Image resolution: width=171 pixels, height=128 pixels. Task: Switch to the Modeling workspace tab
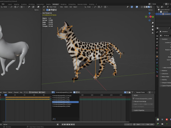pyautogui.click(x=16, y=4)
